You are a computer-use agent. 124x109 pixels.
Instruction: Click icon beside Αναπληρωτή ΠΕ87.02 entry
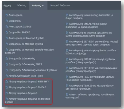point(67,77)
